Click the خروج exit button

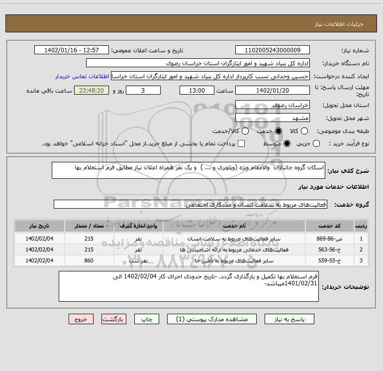click(x=81, y=319)
